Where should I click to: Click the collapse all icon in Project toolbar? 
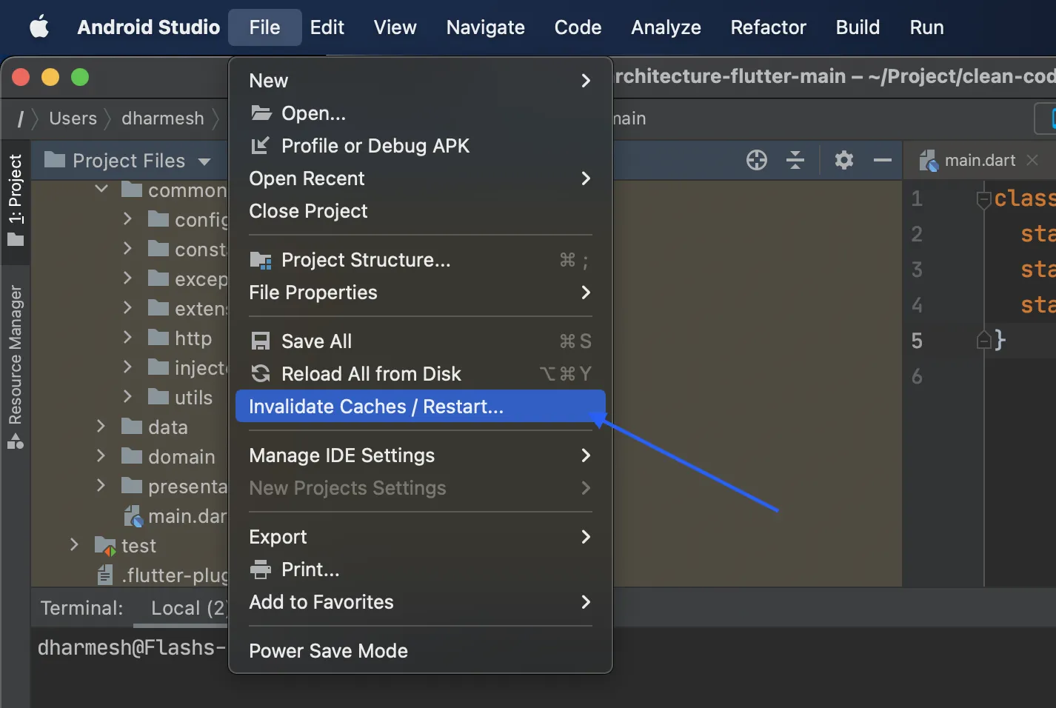[795, 160]
